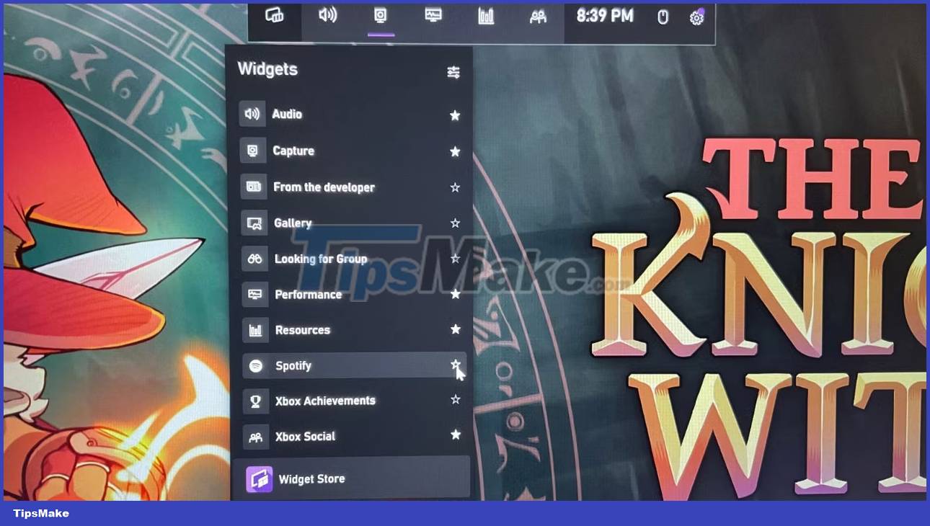Viewport: 930px width, 526px height.
Task: Select the Spotify icon in the Widgets list
Action: coord(254,365)
